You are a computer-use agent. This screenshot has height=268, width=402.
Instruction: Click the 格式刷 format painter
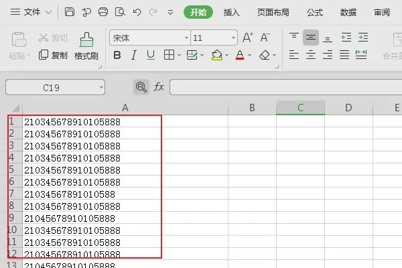86,46
